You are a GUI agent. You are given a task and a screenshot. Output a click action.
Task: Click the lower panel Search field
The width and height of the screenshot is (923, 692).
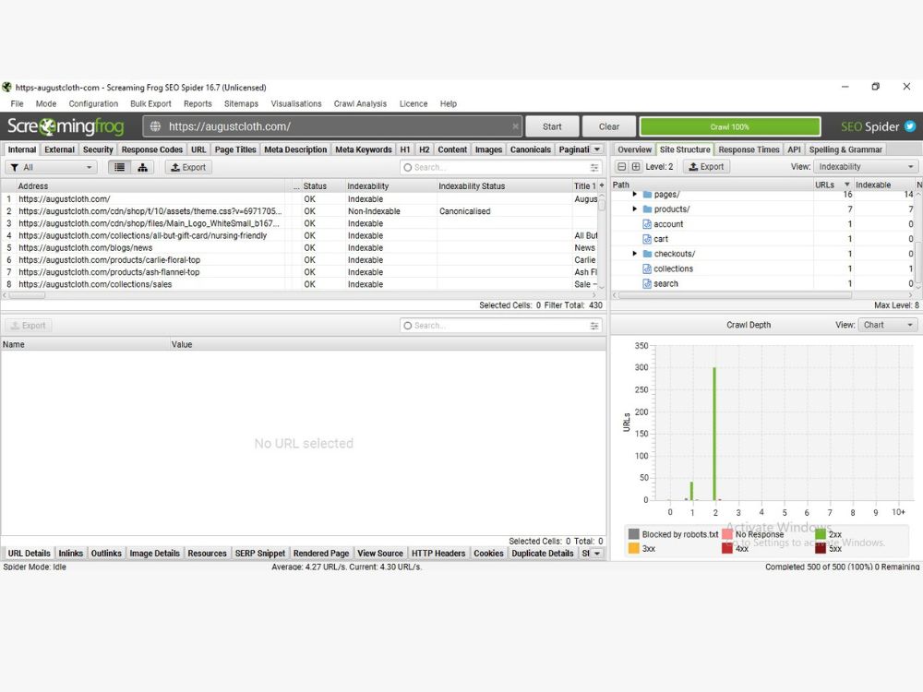point(500,326)
